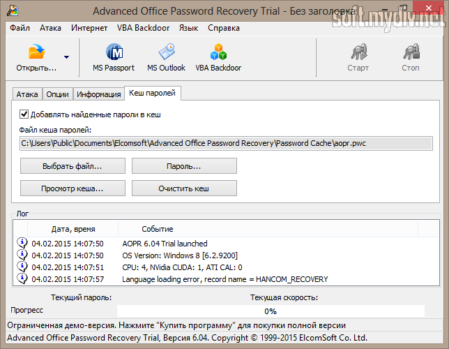
Task: Select log entry AOPR 6.04 Trial launched
Action: (x=165, y=244)
